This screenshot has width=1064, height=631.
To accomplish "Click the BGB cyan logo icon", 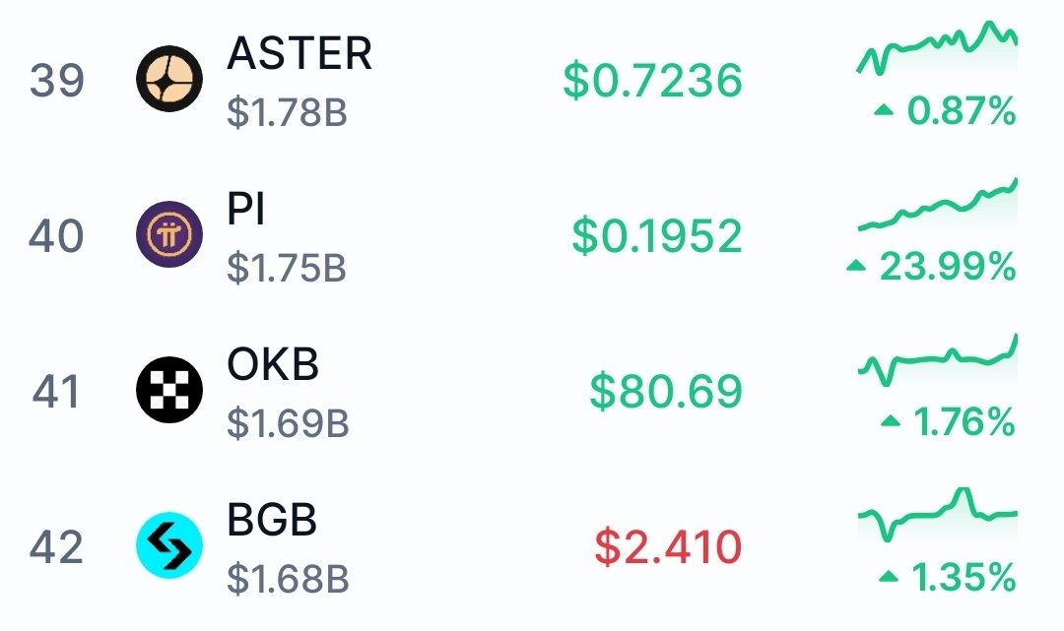I will click(168, 546).
